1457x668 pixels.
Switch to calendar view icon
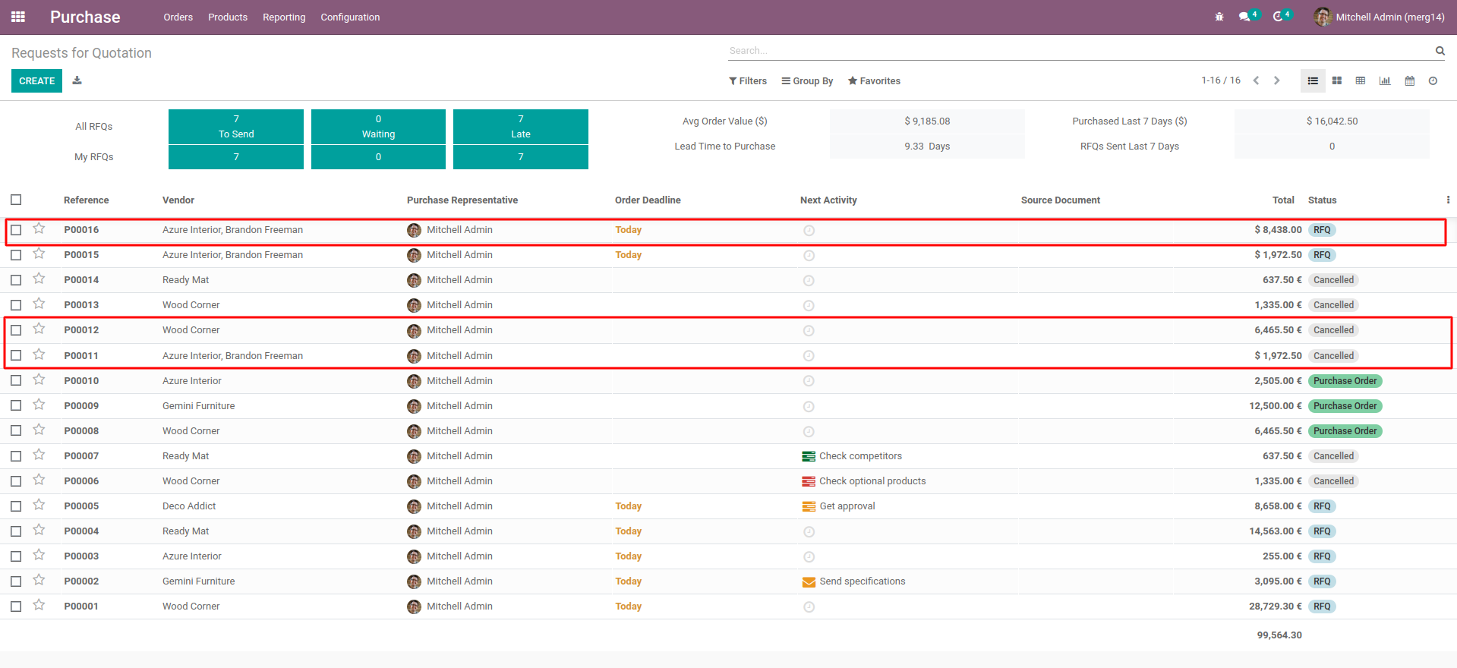coord(1409,81)
